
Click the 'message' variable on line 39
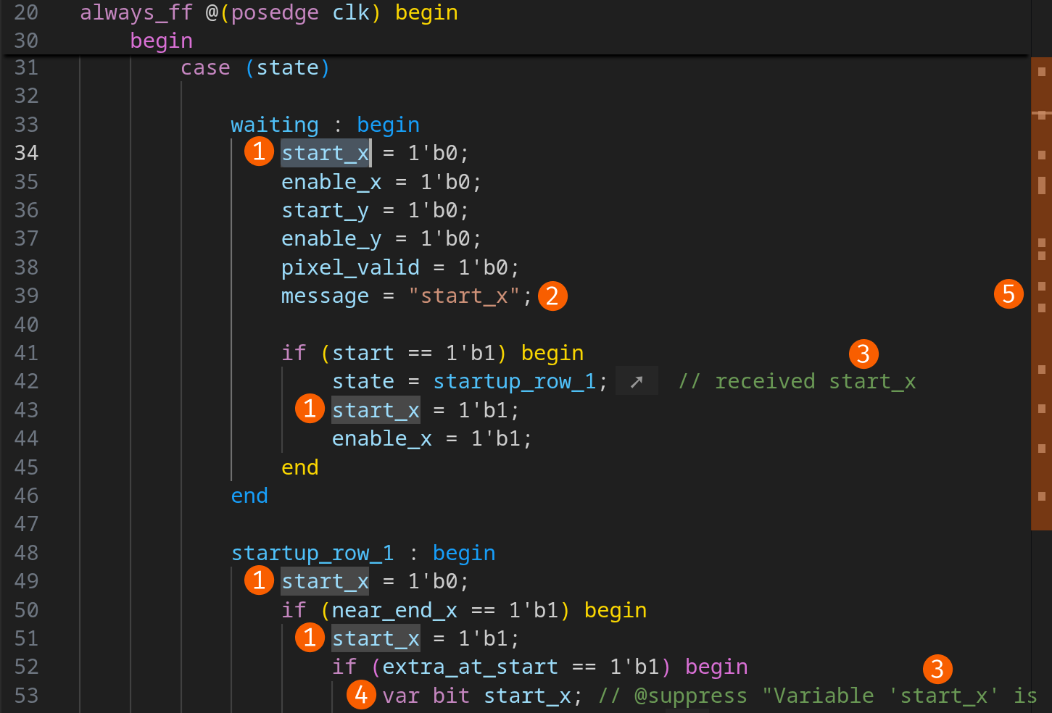(325, 296)
